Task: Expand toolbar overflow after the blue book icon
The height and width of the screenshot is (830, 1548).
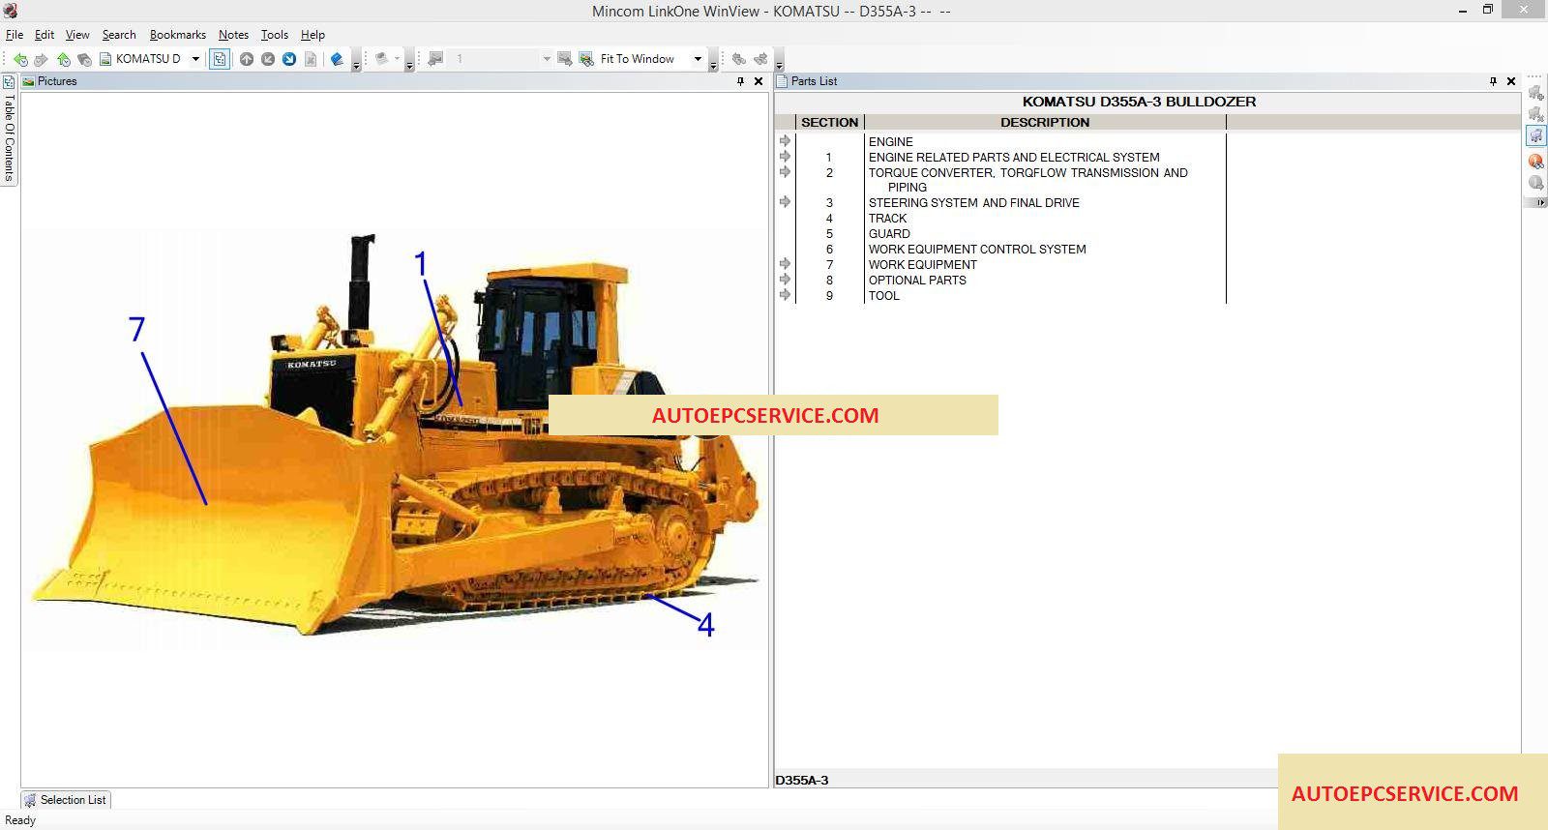Action: tap(356, 62)
